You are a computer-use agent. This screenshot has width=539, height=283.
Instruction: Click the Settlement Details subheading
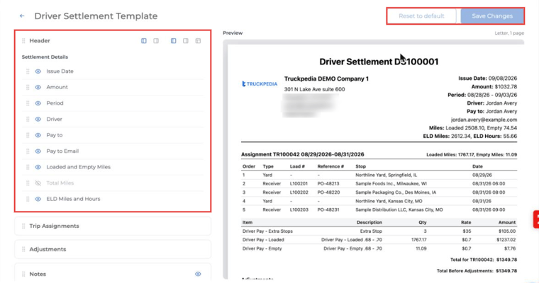pyautogui.click(x=45, y=57)
